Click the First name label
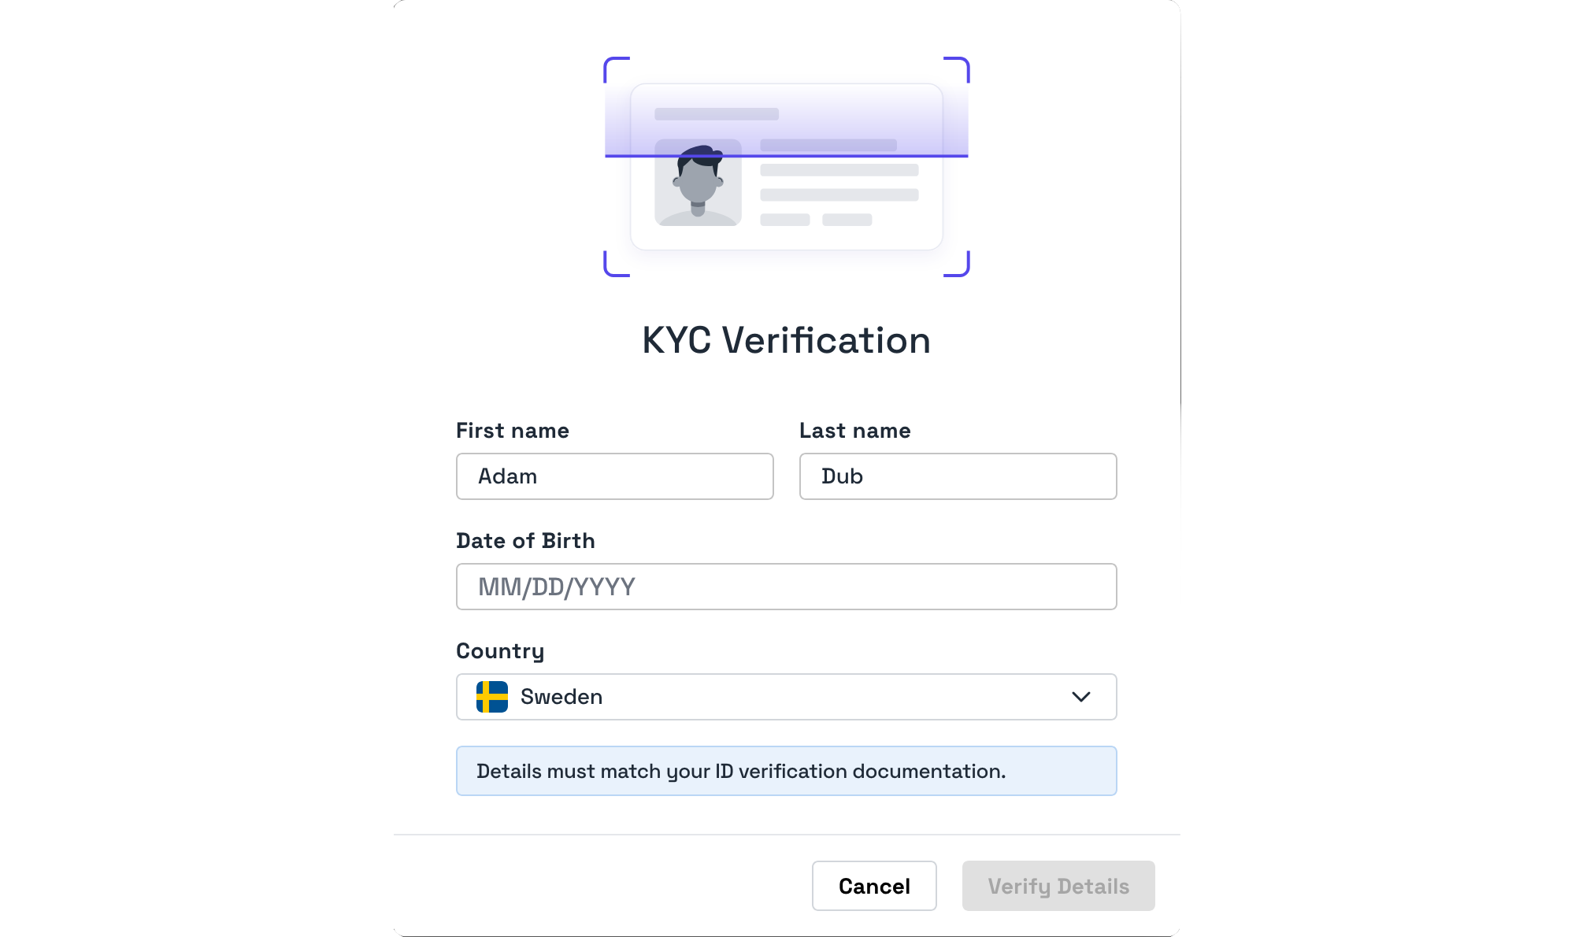1575x937 pixels. point(513,431)
